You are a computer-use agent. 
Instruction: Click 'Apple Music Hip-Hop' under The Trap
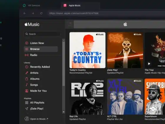155,73
